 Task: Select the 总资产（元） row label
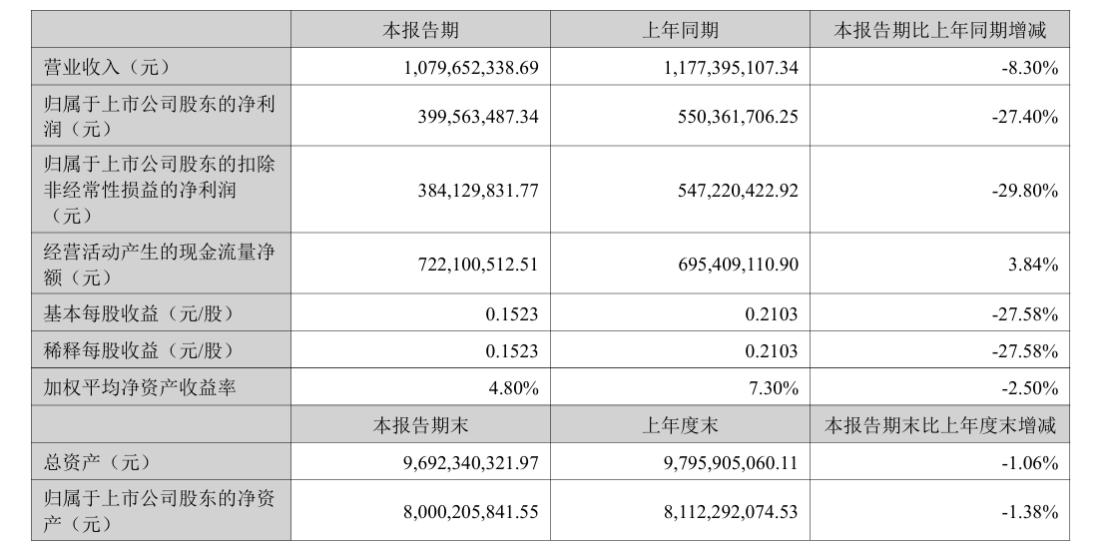pyautogui.click(x=97, y=462)
